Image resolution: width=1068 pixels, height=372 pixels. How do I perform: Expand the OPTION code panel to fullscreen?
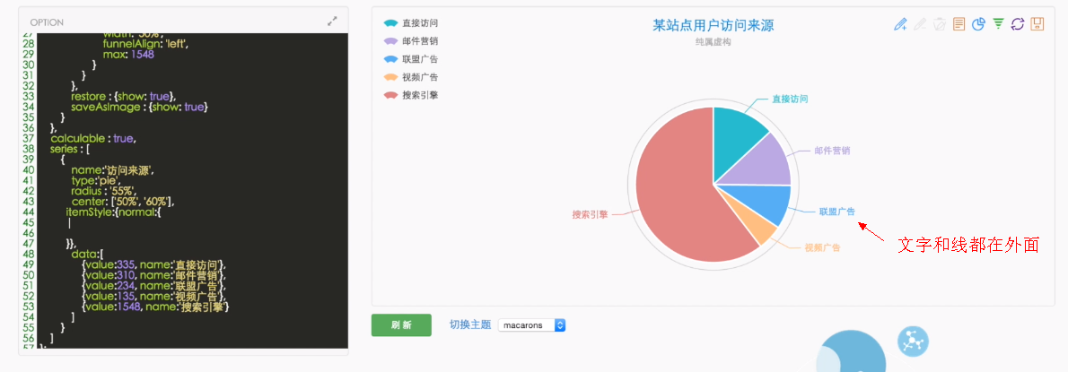pyautogui.click(x=332, y=22)
